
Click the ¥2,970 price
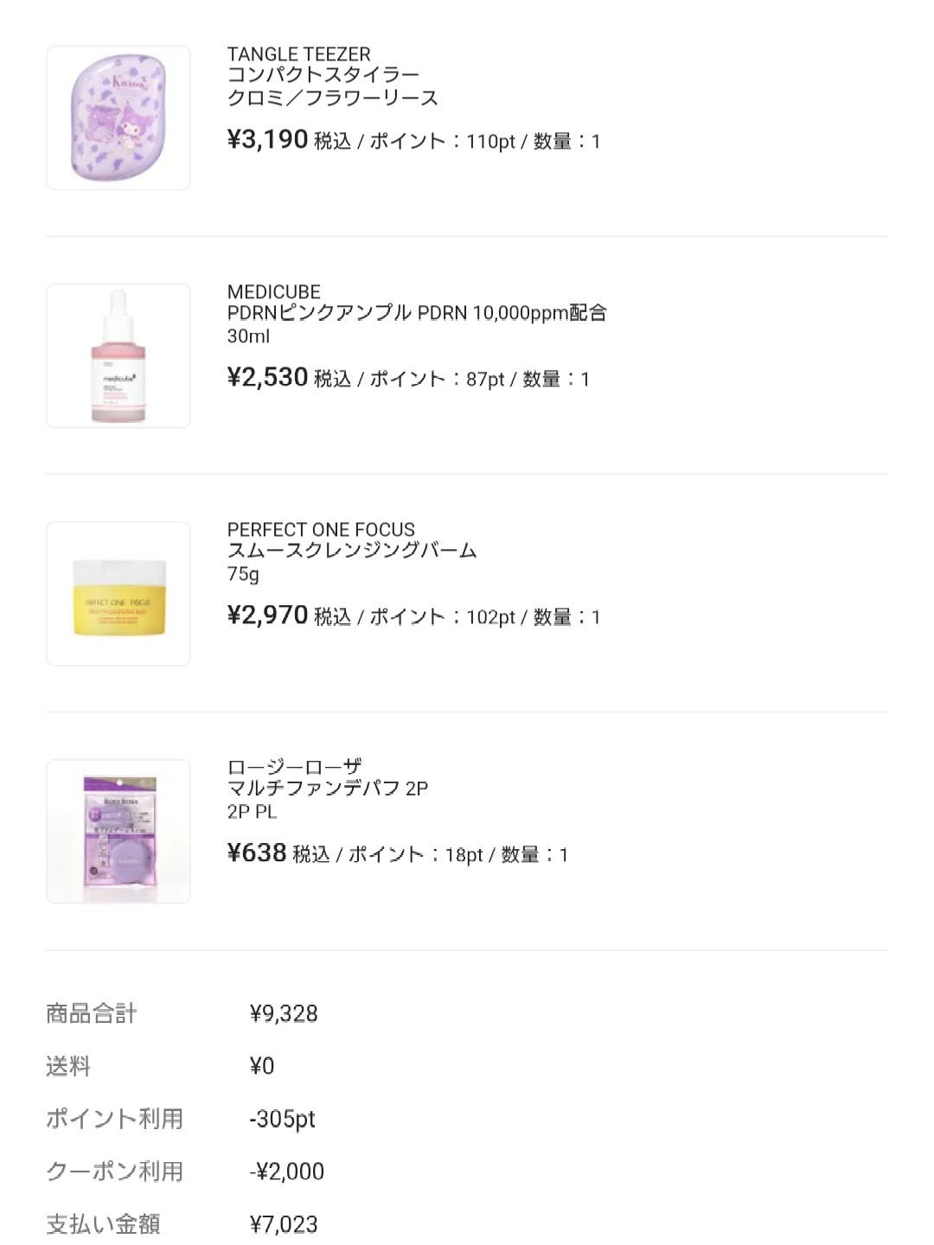(267, 615)
